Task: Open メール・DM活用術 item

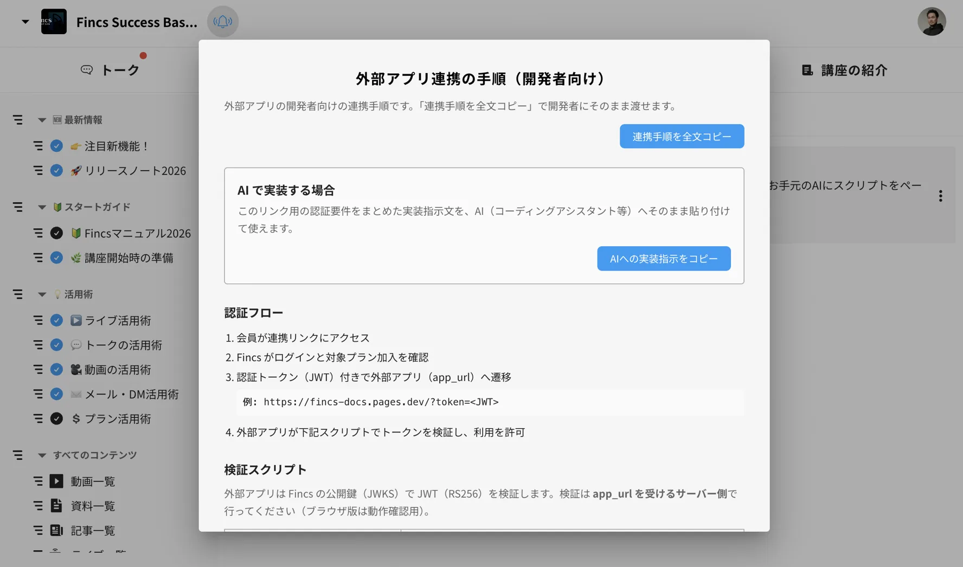Action: [x=125, y=394]
